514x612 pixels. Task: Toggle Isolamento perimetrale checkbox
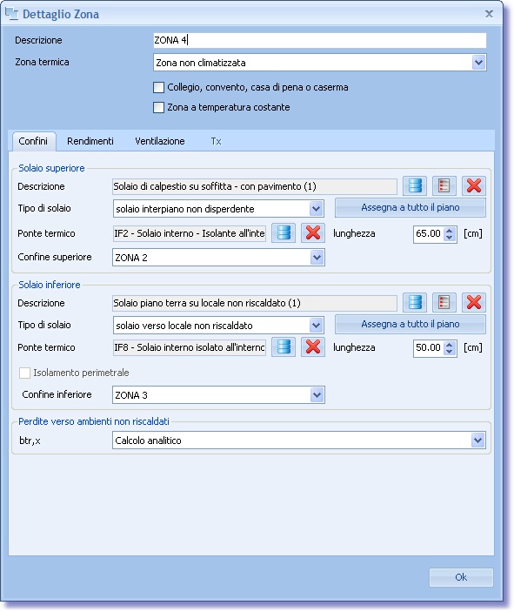click(24, 373)
